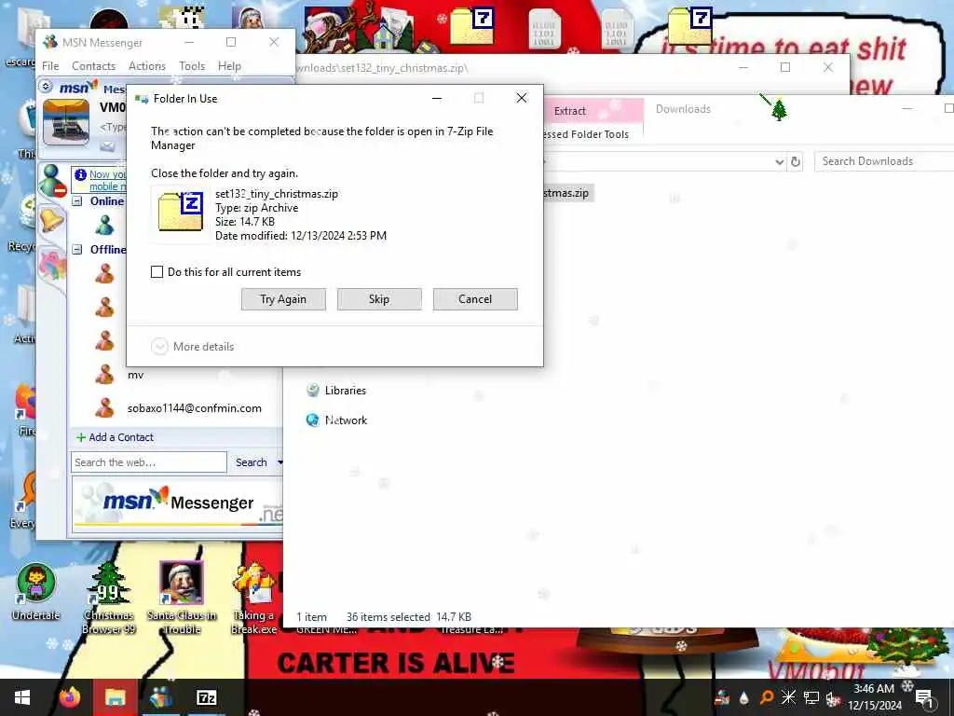Viewport: 954px width, 716px height.
Task: Collapse the Offline contacts group
Action: pyautogui.click(x=77, y=249)
